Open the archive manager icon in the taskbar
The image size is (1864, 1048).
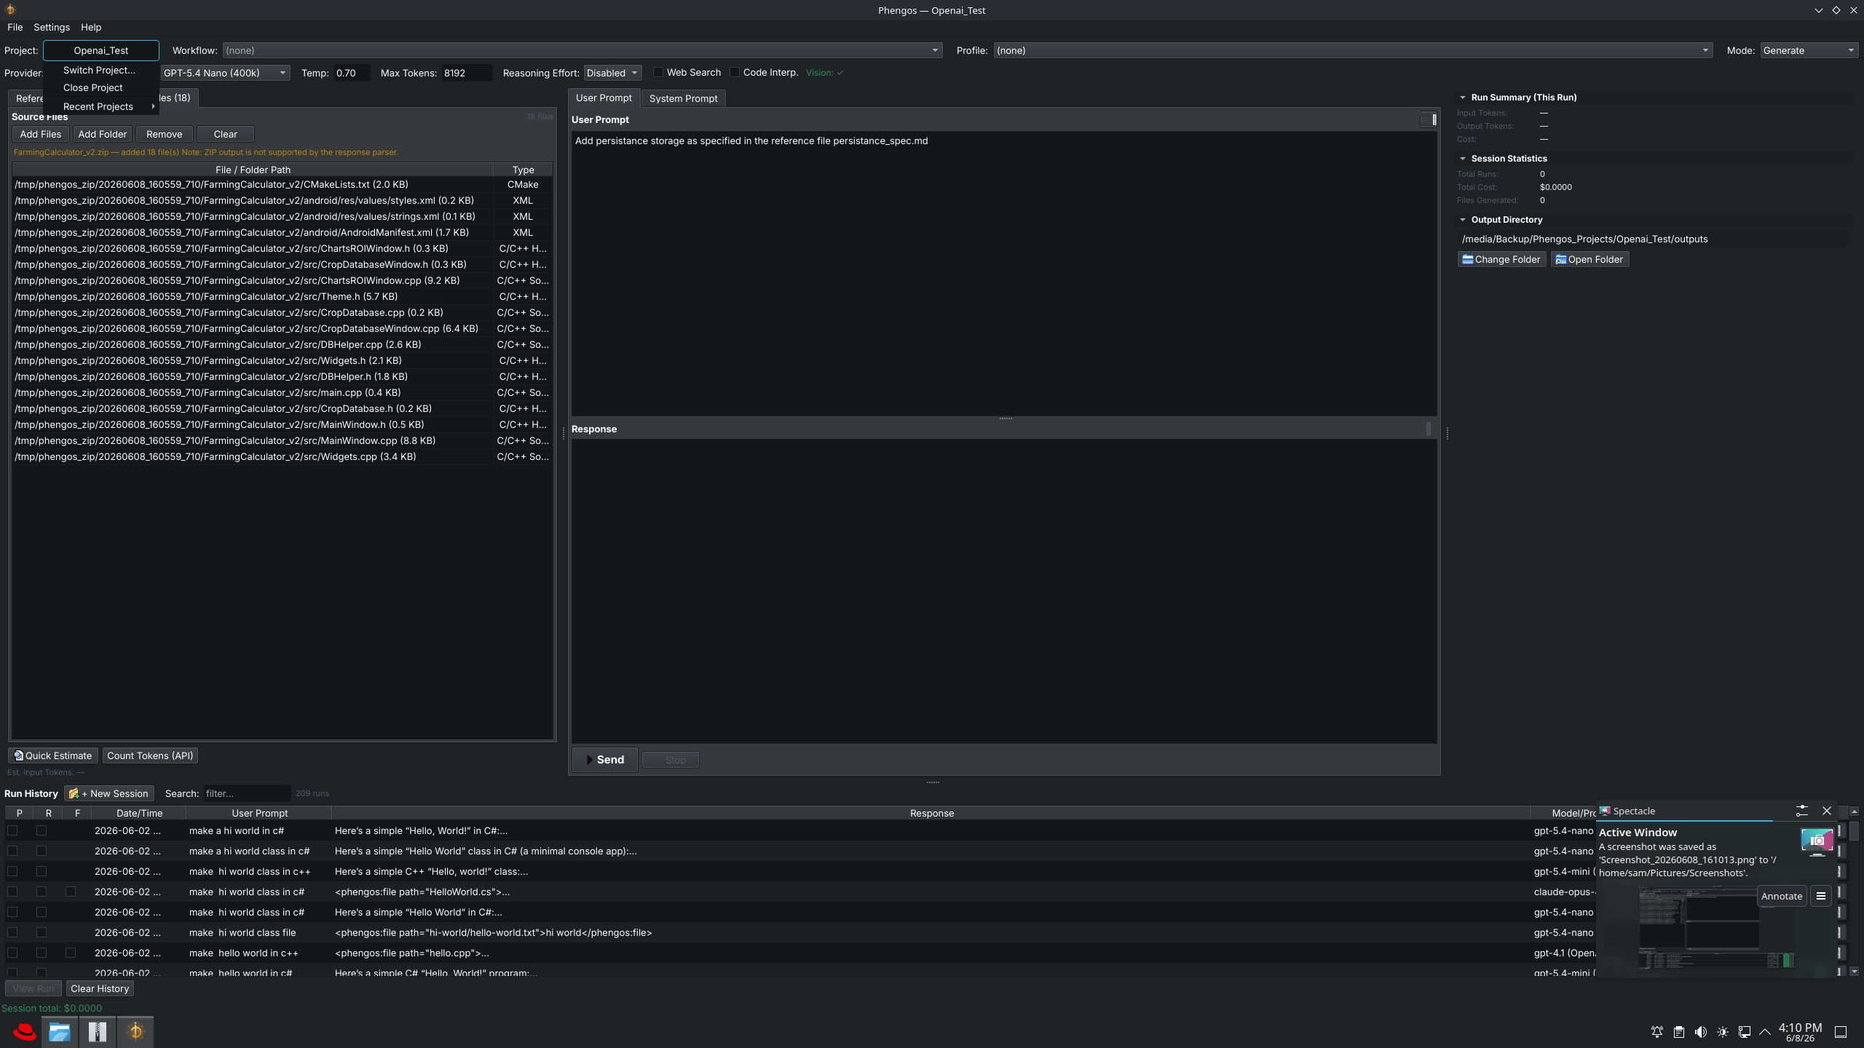tap(98, 1031)
